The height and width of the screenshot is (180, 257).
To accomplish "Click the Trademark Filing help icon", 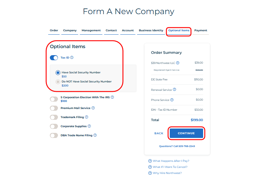I will (x=87, y=117).
